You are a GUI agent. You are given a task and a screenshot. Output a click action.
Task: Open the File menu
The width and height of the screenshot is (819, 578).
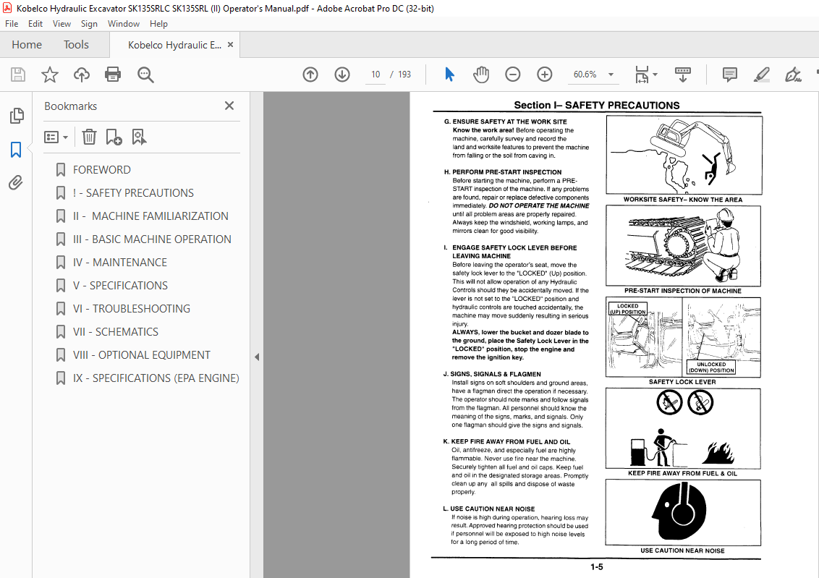[12, 23]
